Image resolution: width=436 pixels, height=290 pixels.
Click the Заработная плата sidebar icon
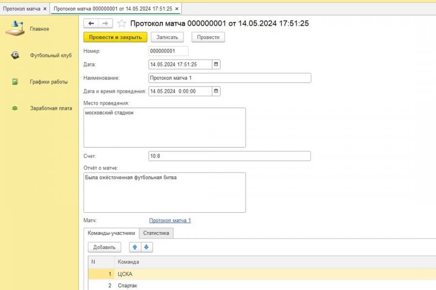pos(15,108)
